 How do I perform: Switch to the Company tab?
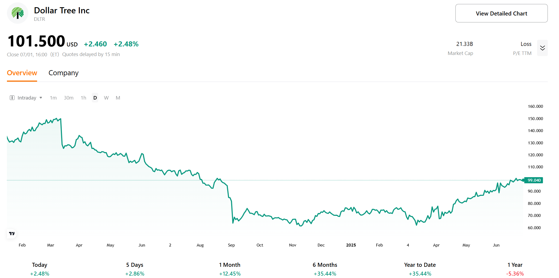pyautogui.click(x=63, y=73)
